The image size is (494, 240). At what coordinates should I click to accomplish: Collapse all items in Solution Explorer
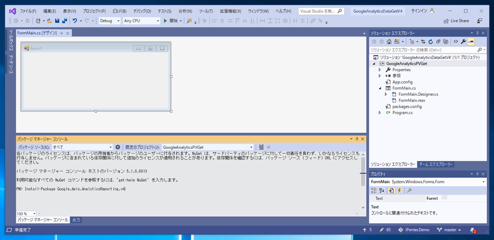[x=438, y=42]
